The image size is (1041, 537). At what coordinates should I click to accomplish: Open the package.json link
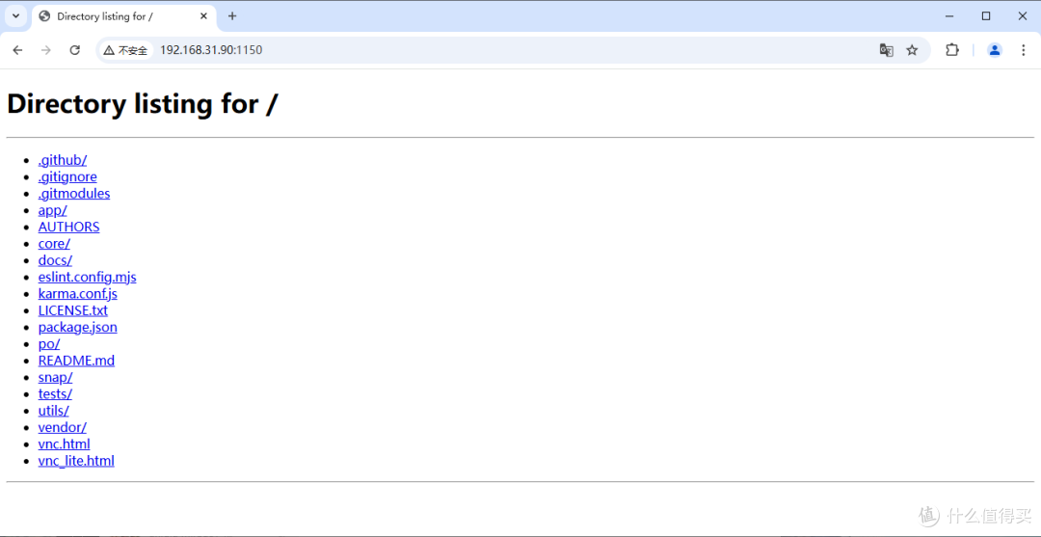[77, 327]
